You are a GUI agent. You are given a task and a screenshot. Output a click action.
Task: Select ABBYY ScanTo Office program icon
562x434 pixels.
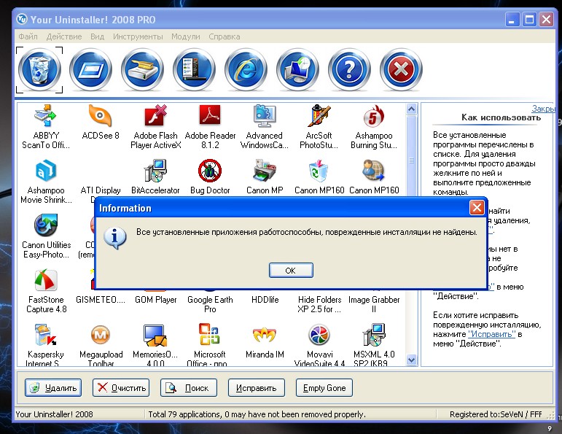click(45, 115)
